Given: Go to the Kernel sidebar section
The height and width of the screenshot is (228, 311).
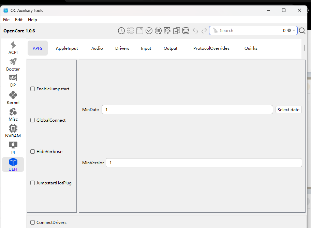Looking at the screenshot, I should point(13,98).
